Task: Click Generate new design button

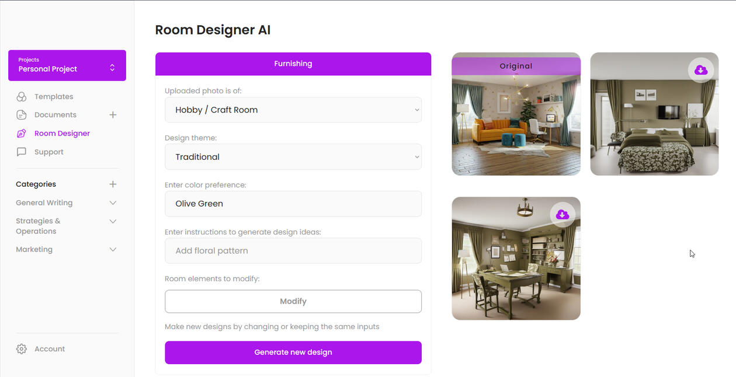Action: (293, 352)
